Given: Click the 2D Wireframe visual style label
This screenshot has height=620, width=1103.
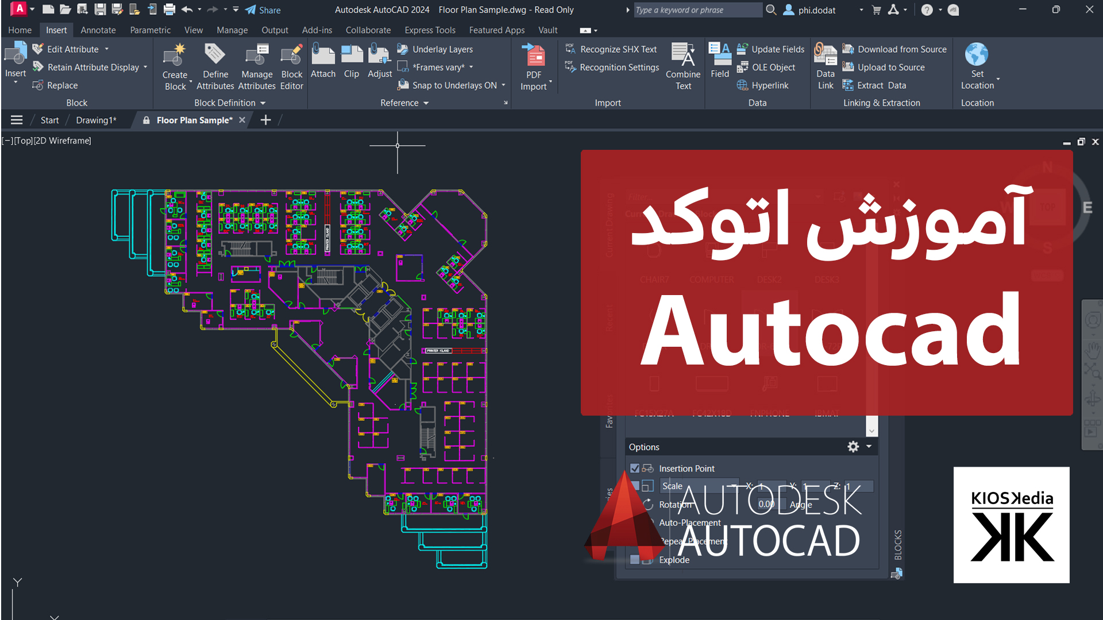Looking at the screenshot, I should coord(62,141).
